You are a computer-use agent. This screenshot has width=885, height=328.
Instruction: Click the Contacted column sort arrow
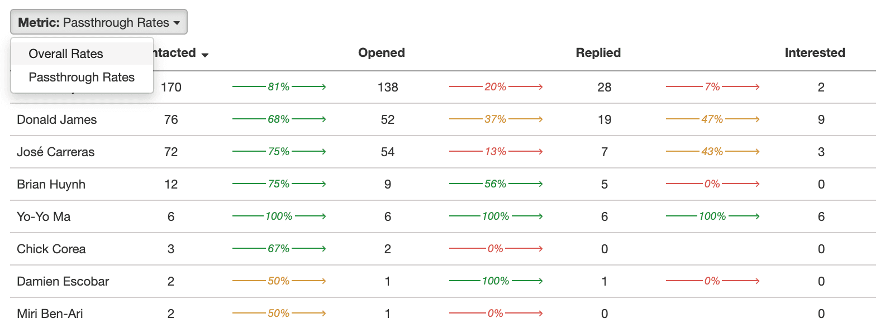pyautogui.click(x=205, y=55)
